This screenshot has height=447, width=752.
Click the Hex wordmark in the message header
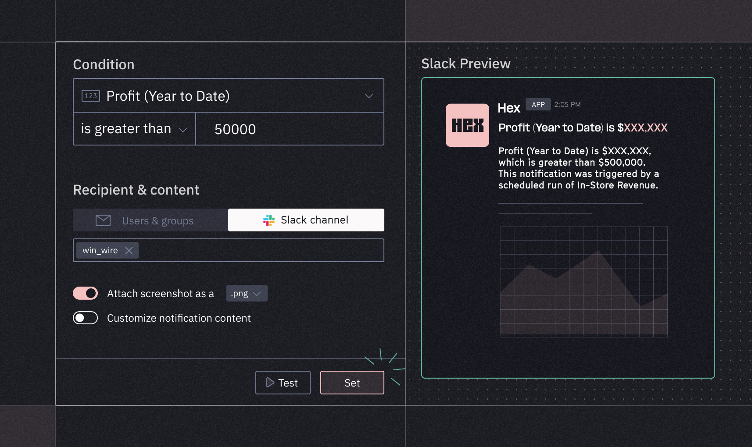pyautogui.click(x=509, y=108)
